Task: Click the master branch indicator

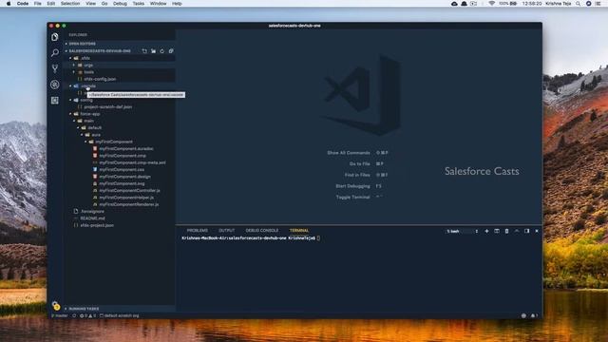Action: (x=60, y=315)
